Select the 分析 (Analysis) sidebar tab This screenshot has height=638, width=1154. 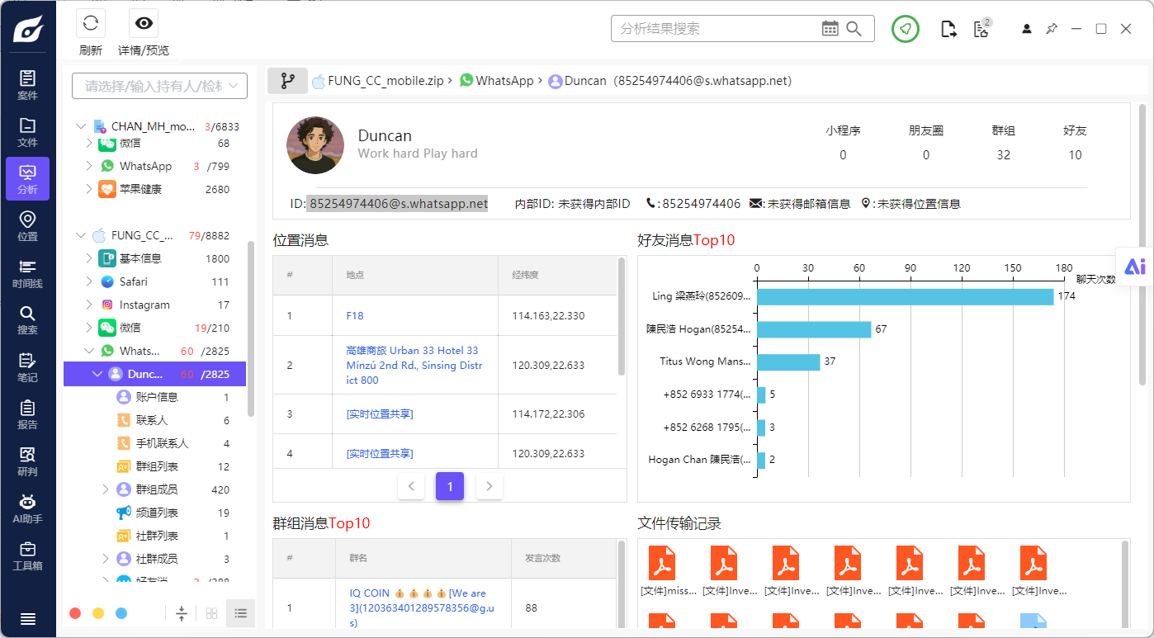tap(27, 179)
